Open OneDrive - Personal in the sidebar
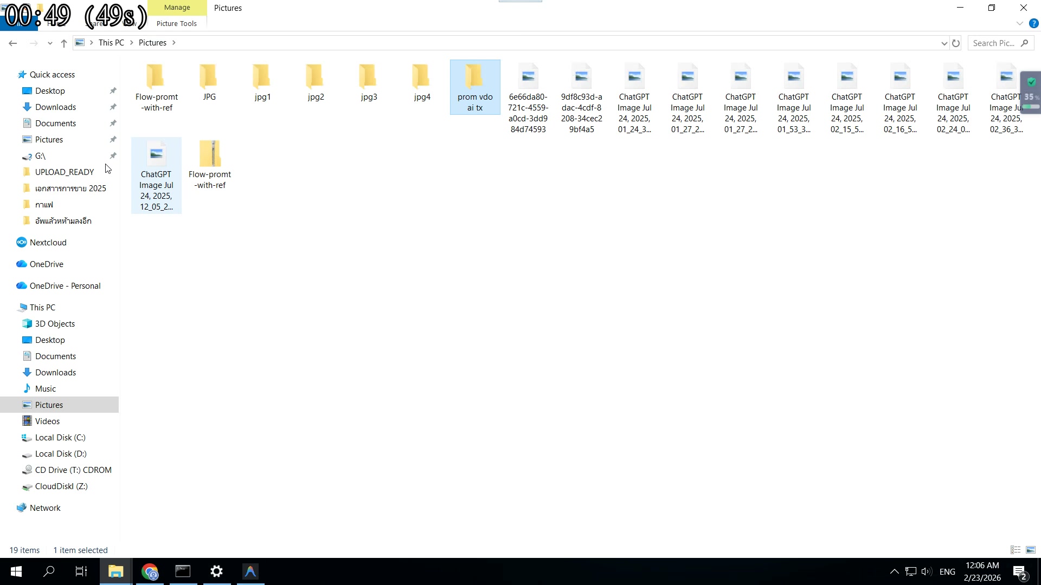Screen dimensions: 1041x585 coord(65,285)
